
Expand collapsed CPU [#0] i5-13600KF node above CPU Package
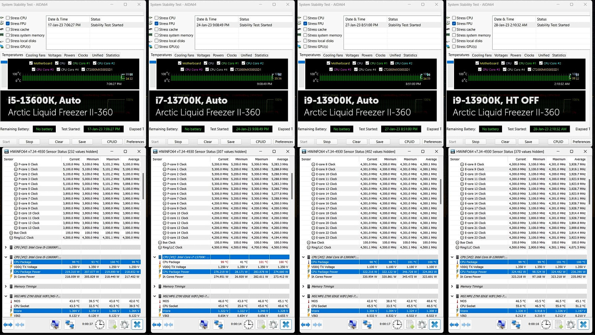[6, 247]
